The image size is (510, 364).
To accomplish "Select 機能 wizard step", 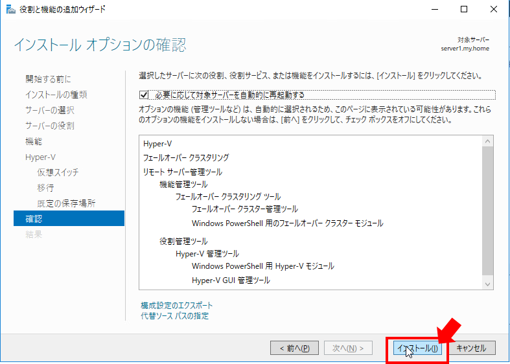I will click(x=34, y=141).
